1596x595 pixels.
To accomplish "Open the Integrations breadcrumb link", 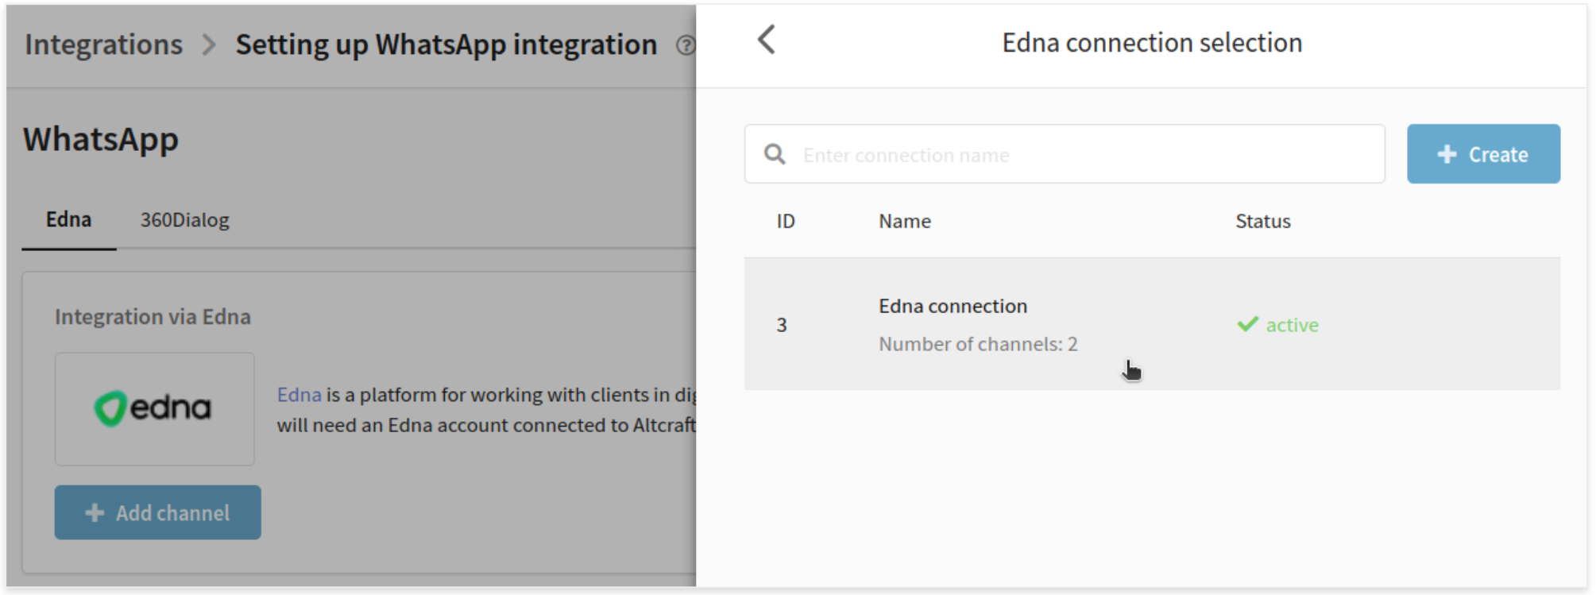I will click(103, 44).
